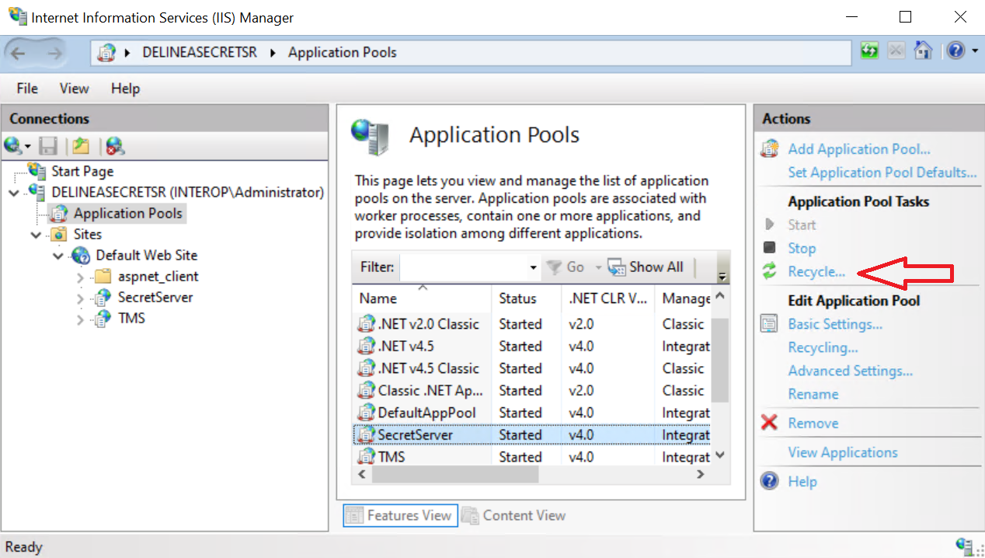Click the Status column header

click(x=526, y=298)
